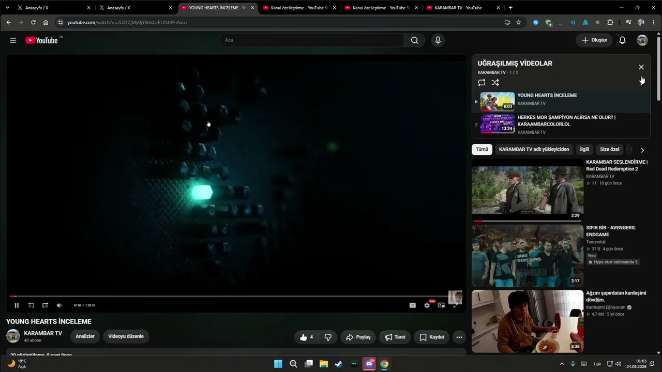Select the KARAMBAR TV adlı yükleyiciden chip
The image size is (662, 372).
(x=534, y=149)
